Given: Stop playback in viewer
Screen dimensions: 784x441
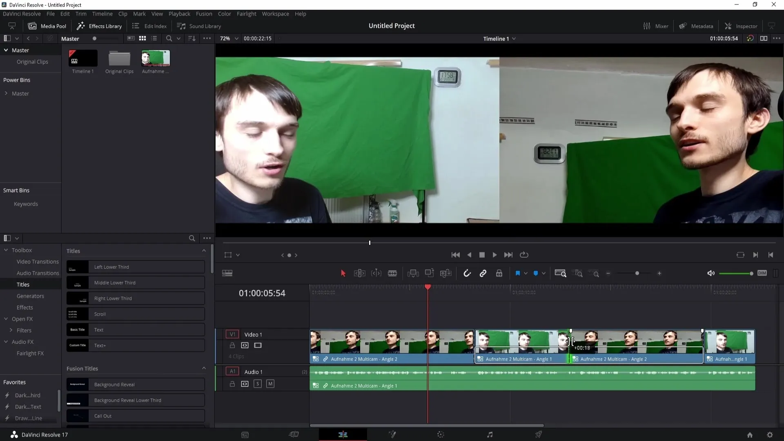Looking at the screenshot, I should pyautogui.click(x=482, y=255).
